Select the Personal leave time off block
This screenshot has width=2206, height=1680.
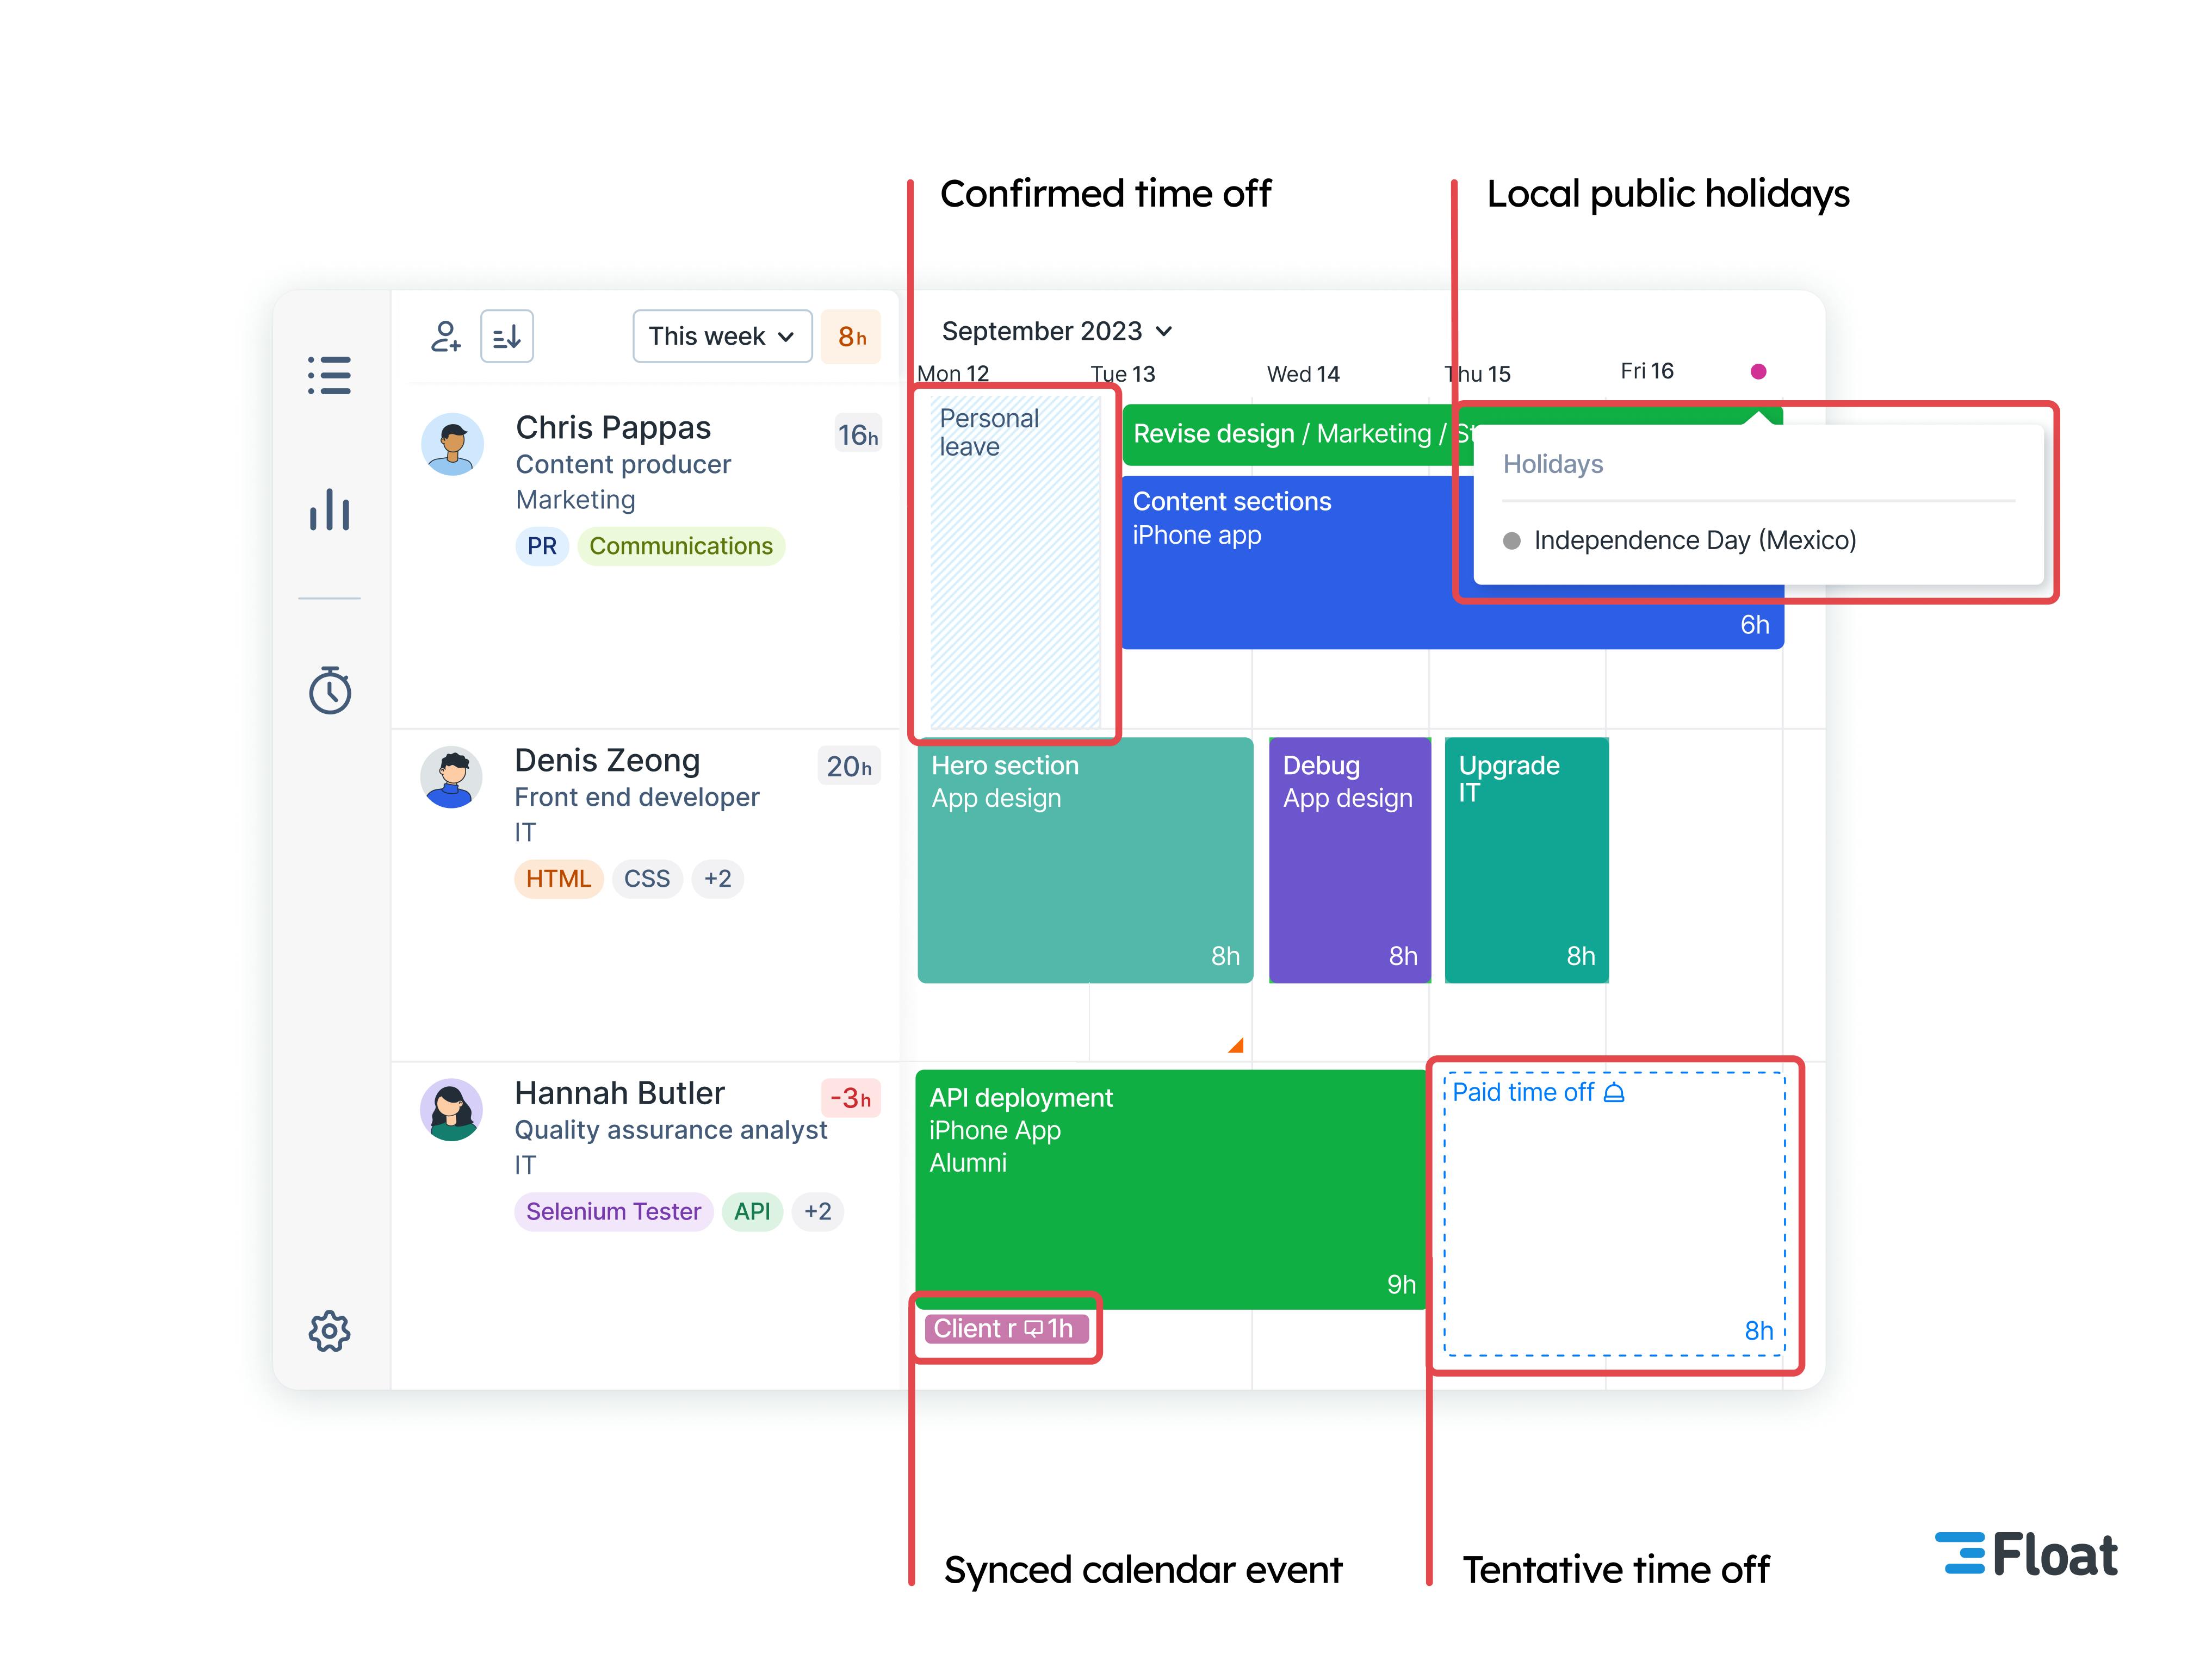1015,562
